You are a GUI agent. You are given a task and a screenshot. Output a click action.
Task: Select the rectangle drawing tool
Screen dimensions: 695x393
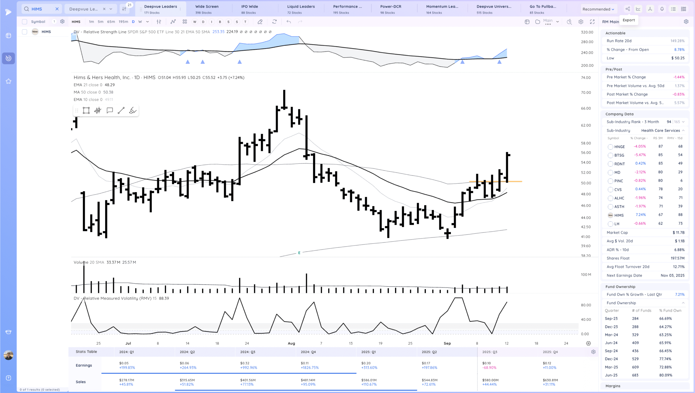(x=86, y=110)
